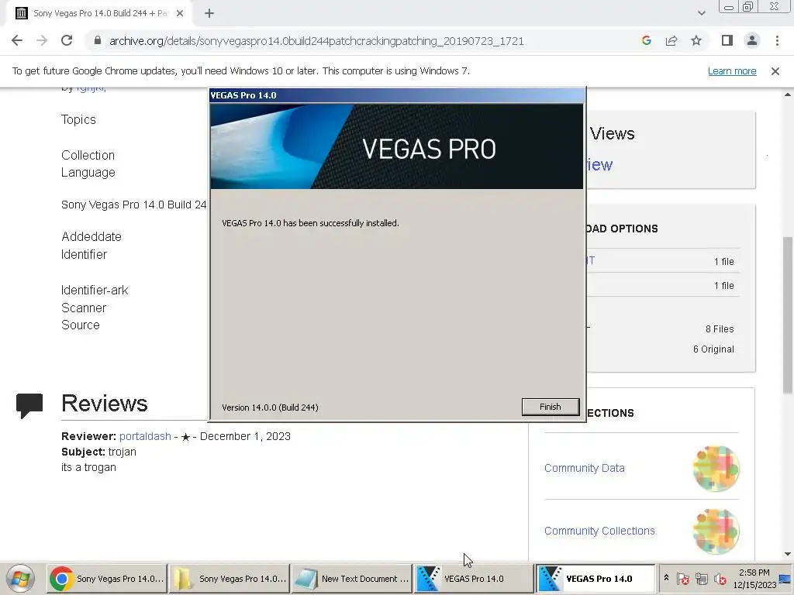
Task: Select first VEGAS Pro 14.0 taskbar button
Action: (474, 578)
